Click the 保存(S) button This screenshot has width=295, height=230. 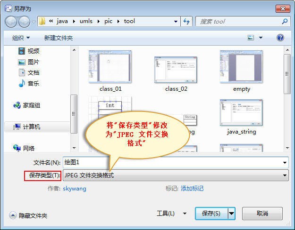click(211, 214)
